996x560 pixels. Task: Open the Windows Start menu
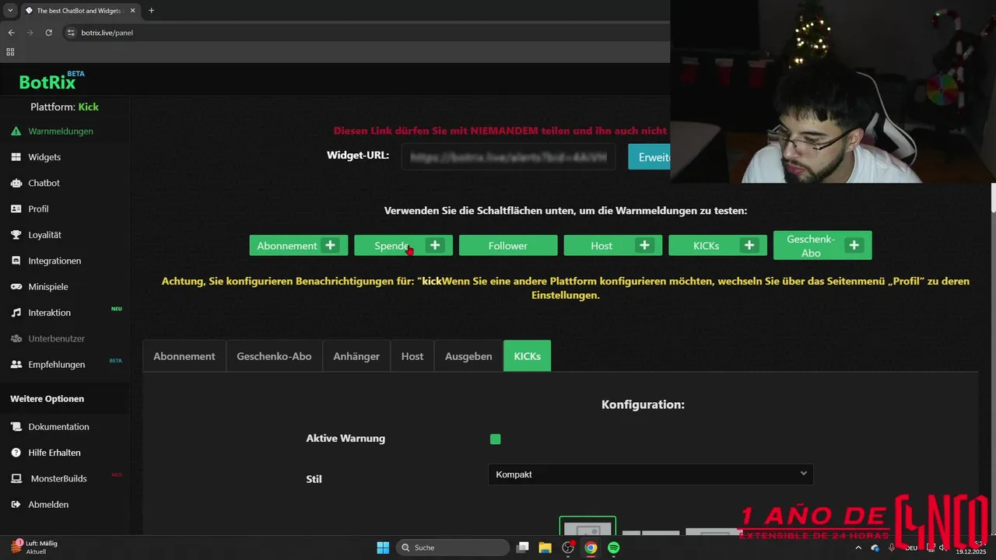pyautogui.click(x=383, y=548)
